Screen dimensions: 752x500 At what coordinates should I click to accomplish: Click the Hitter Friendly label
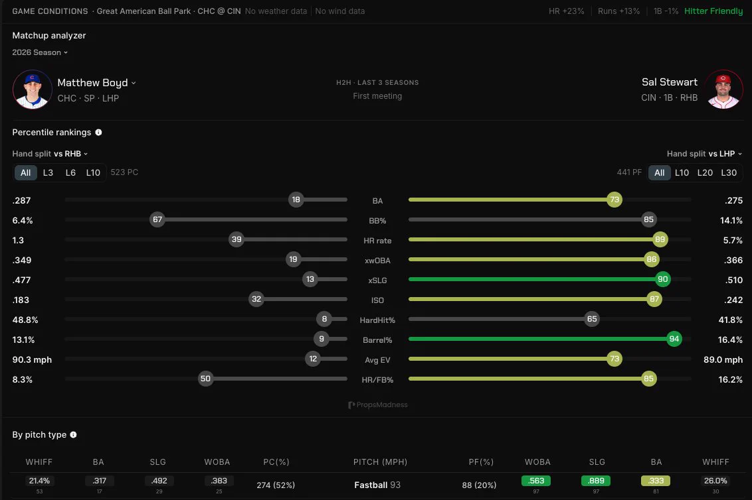[713, 11]
